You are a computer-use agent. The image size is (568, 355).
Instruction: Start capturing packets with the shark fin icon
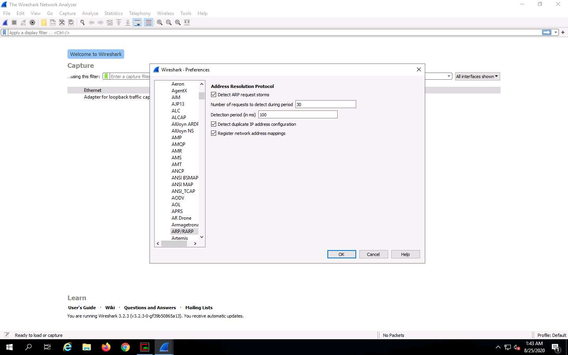(x=5, y=22)
